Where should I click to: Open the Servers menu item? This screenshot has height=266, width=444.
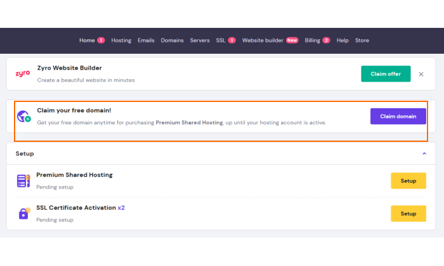pos(200,41)
